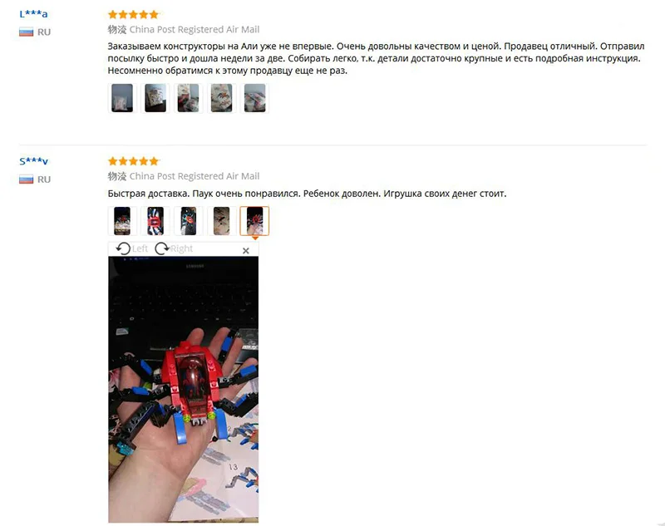Screen dimensions: 665x526
Task: Click the Russian flag icon beside S***v
Action: (x=26, y=179)
